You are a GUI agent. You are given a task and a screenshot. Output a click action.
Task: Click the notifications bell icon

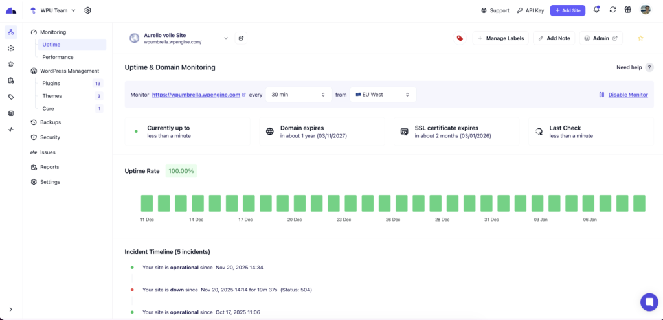[x=596, y=10]
